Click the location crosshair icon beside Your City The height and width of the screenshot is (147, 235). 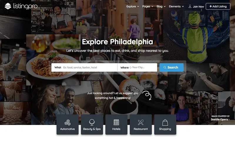click(x=130, y=68)
